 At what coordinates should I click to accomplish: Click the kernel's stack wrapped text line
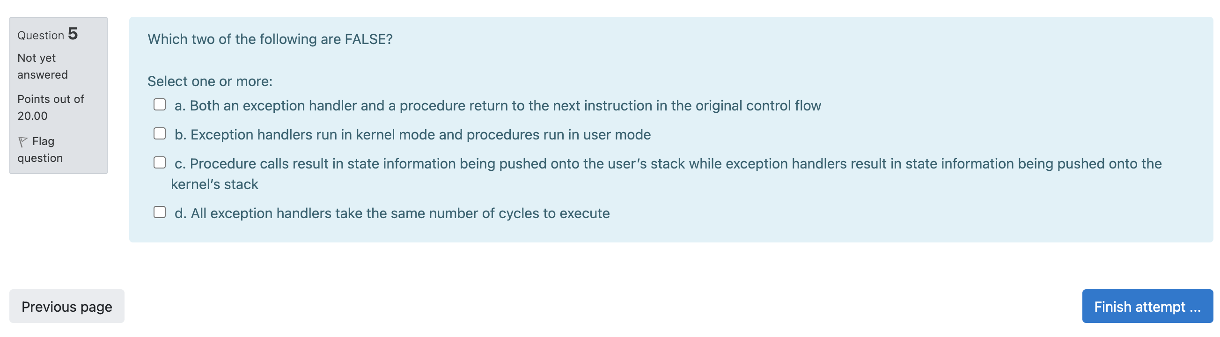215,183
